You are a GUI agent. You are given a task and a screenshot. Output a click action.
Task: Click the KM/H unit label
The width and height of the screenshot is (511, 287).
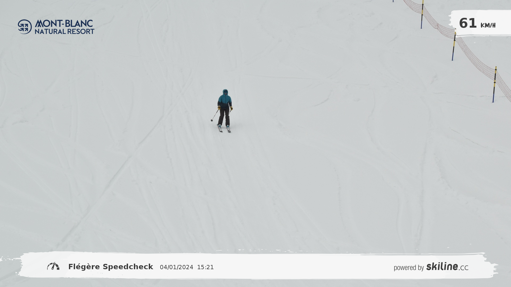pyautogui.click(x=488, y=26)
